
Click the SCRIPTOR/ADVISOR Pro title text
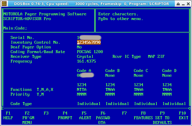pyautogui.click(x=27, y=19)
